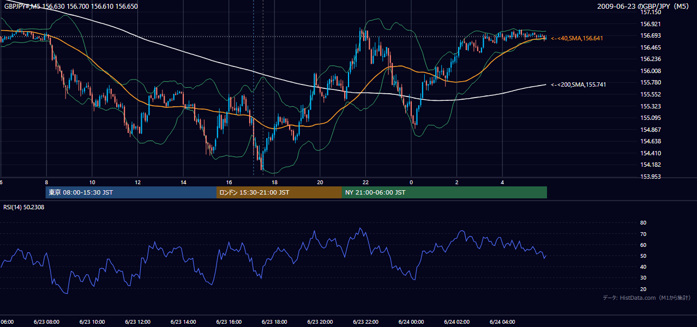Screen dimensions: 697x327
Task: Click the 'データ: HistData.com' source credit text
Action: [647, 298]
